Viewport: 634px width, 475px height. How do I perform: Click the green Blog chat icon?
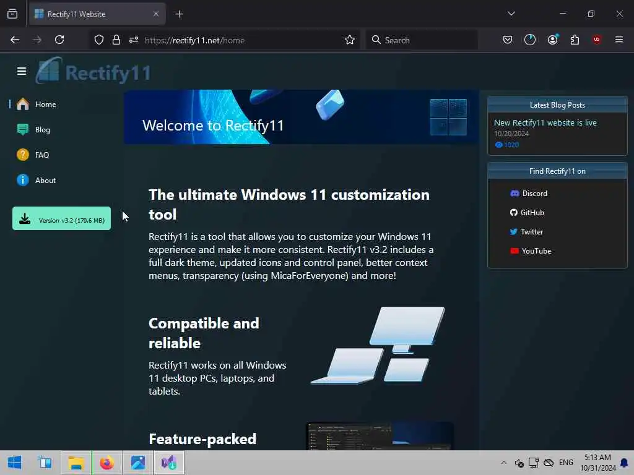click(x=23, y=130)
